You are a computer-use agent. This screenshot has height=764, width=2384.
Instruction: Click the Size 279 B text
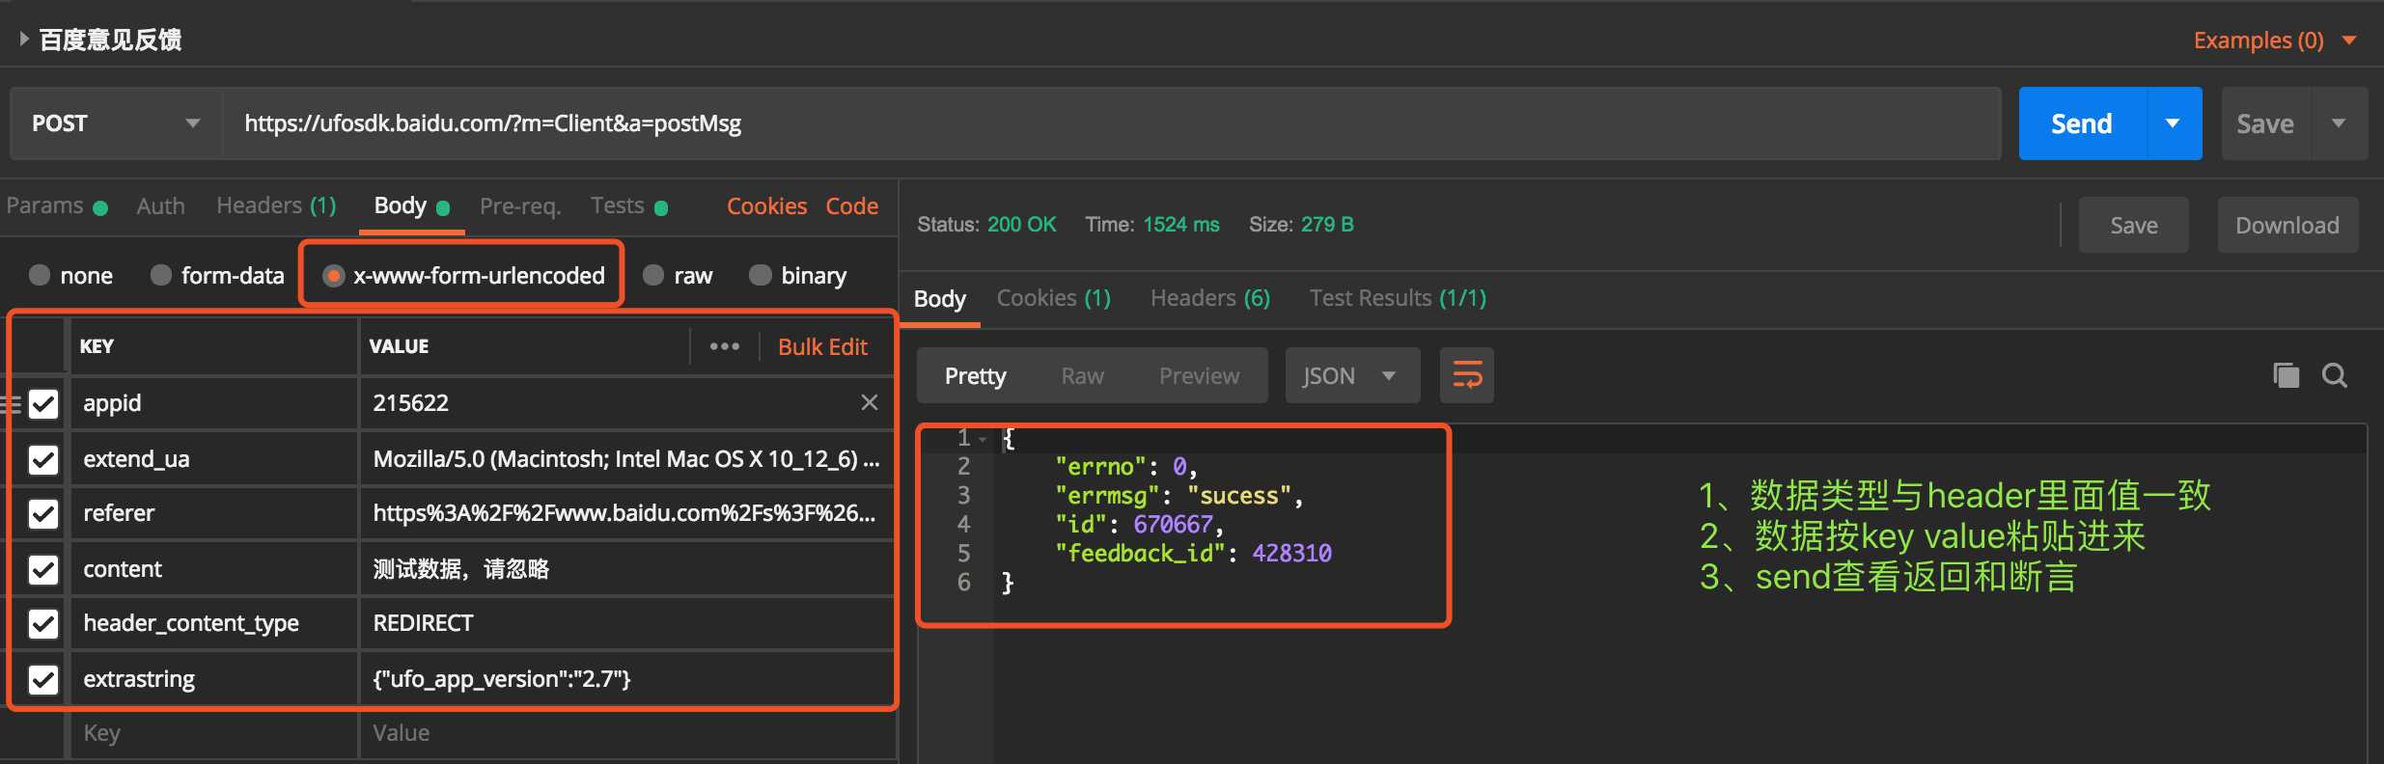[1301, 225]
